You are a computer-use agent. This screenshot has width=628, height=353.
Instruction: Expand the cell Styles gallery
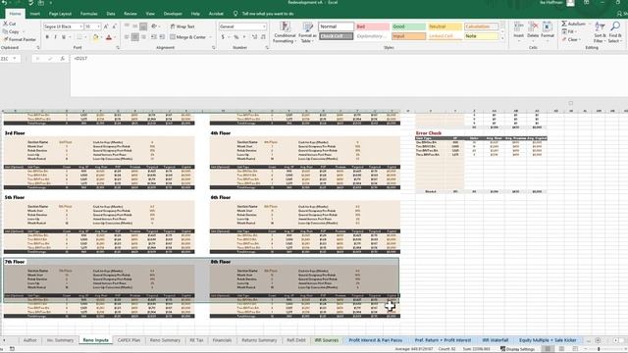502,38
